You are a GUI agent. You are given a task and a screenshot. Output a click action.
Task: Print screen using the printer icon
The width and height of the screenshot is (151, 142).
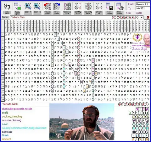coord(120,6)
